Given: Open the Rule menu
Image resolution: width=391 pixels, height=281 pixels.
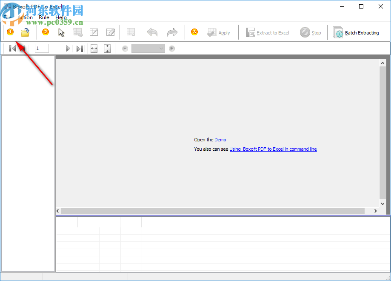Looking at the screenshot, I should click(x=43, y=17).
